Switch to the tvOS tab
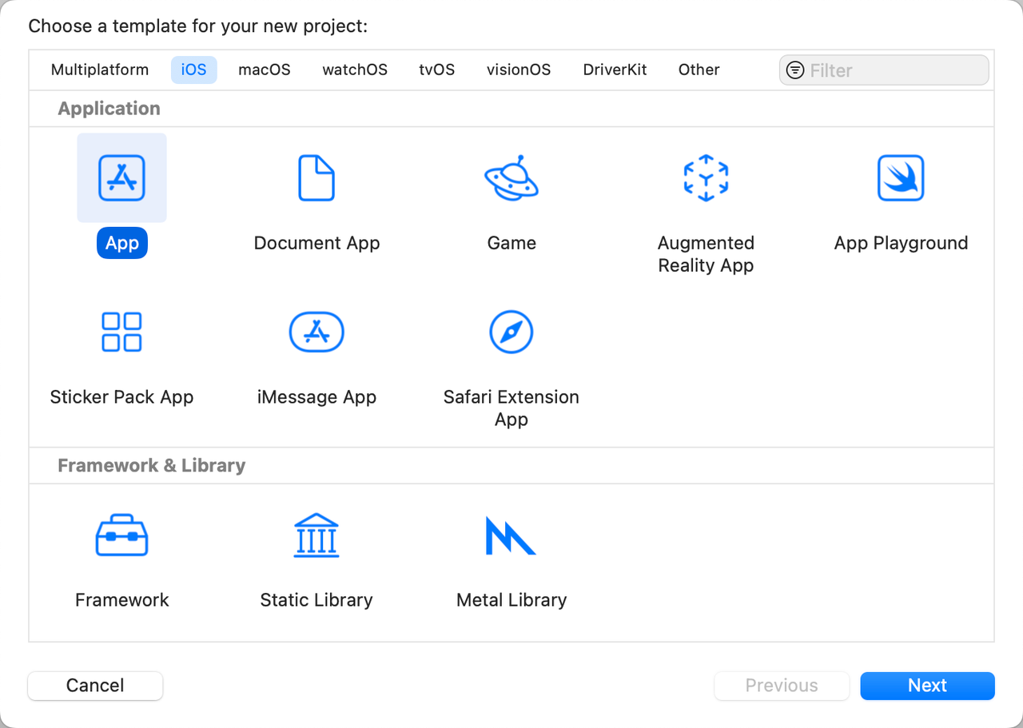This screenshot has height=728, width=1023. coord(437,70)
